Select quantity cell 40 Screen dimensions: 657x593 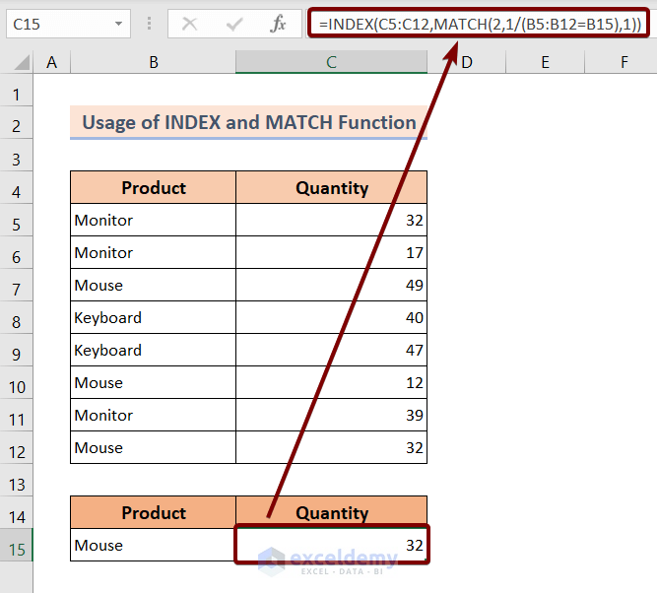click(x=331, y=317)
